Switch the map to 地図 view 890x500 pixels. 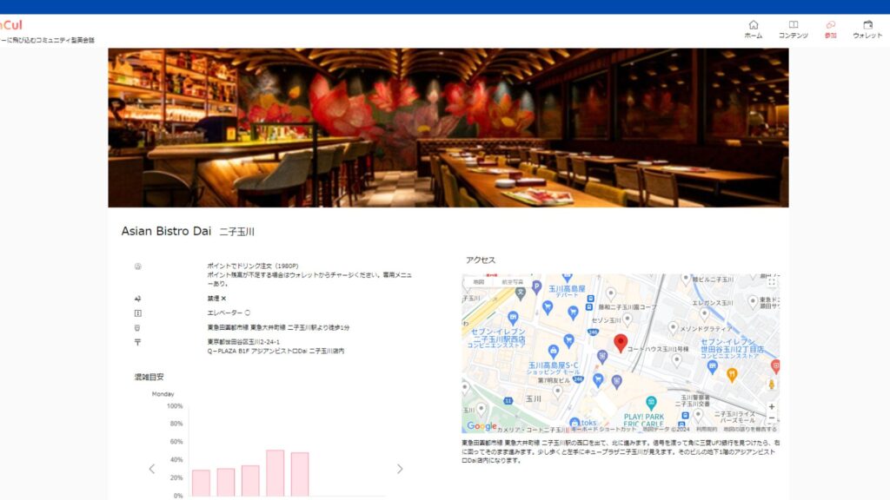point(479,282)
